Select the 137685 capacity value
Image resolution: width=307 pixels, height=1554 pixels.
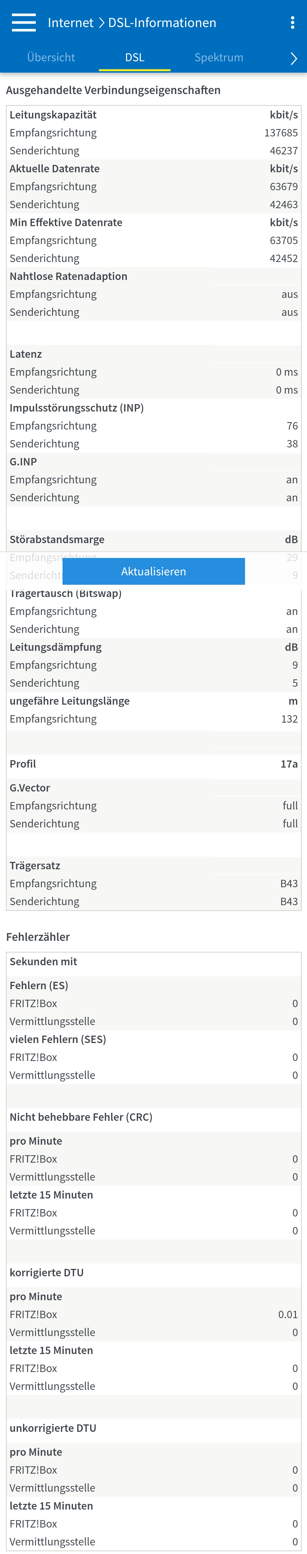pyautogui.click(x=281, y=133)
